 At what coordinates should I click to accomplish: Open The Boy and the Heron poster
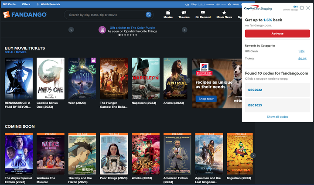pos(82,154)
